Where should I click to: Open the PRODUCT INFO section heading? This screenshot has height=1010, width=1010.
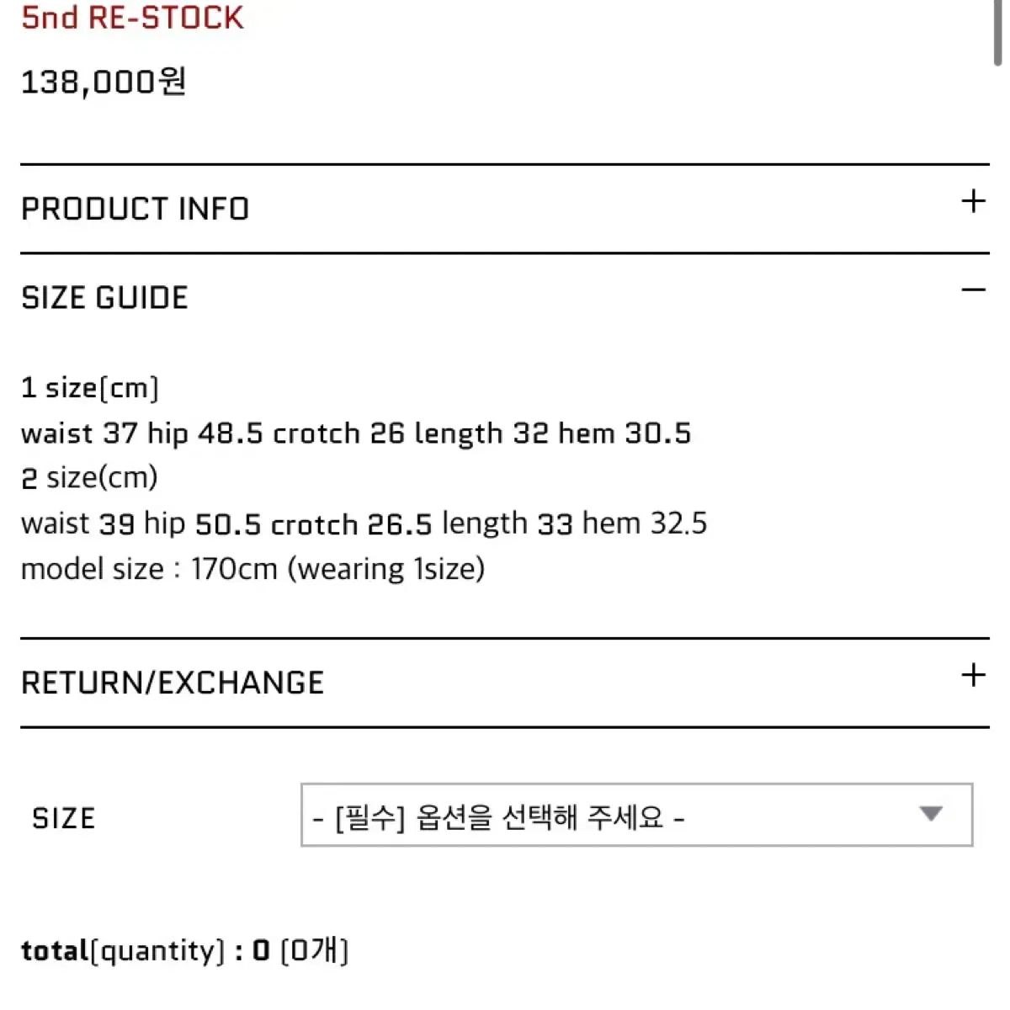pyautogui.click(x=136, y=209)
